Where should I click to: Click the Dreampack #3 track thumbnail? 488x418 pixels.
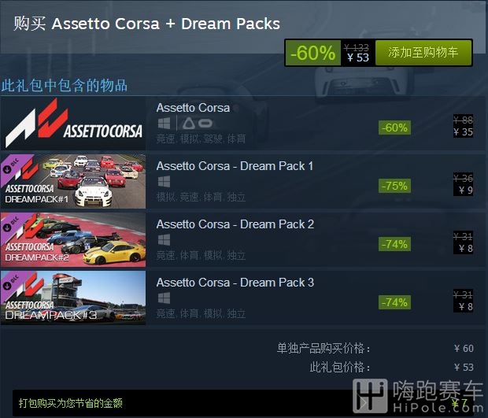pyautogui.click(x=73, y=298)
